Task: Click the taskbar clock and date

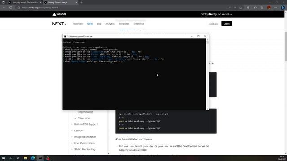Action: pos(282,158)
